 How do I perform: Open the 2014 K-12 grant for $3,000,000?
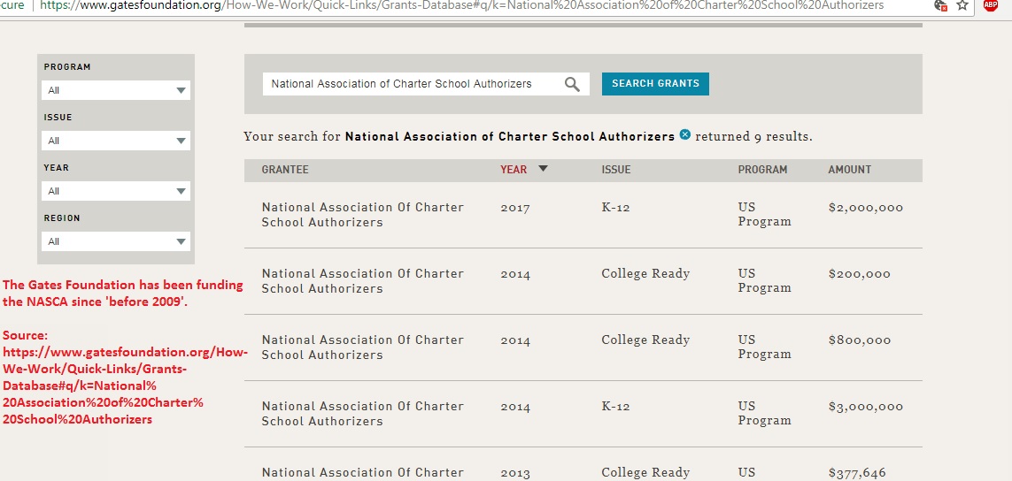tap(583, 414)
